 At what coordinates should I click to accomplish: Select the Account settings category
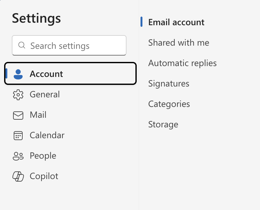[x=46, y=74]
